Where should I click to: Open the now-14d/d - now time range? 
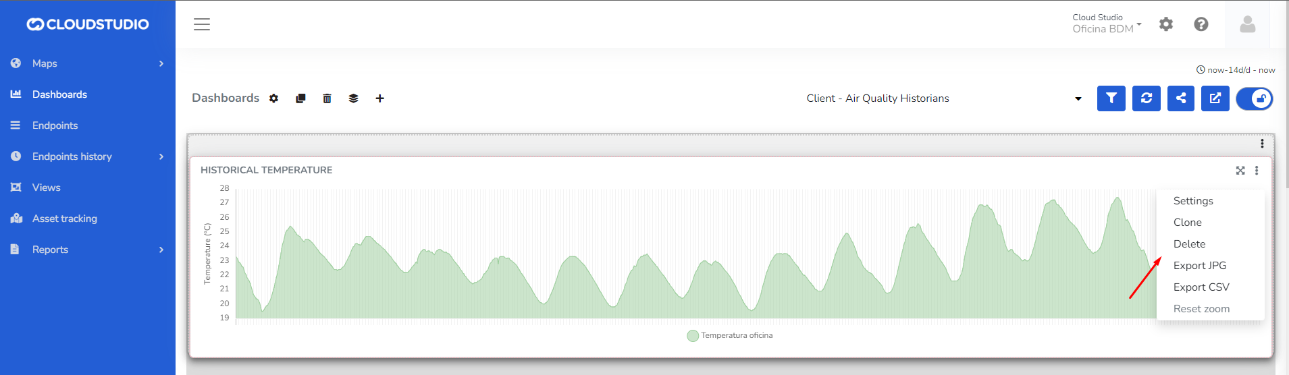(1236, 70)
